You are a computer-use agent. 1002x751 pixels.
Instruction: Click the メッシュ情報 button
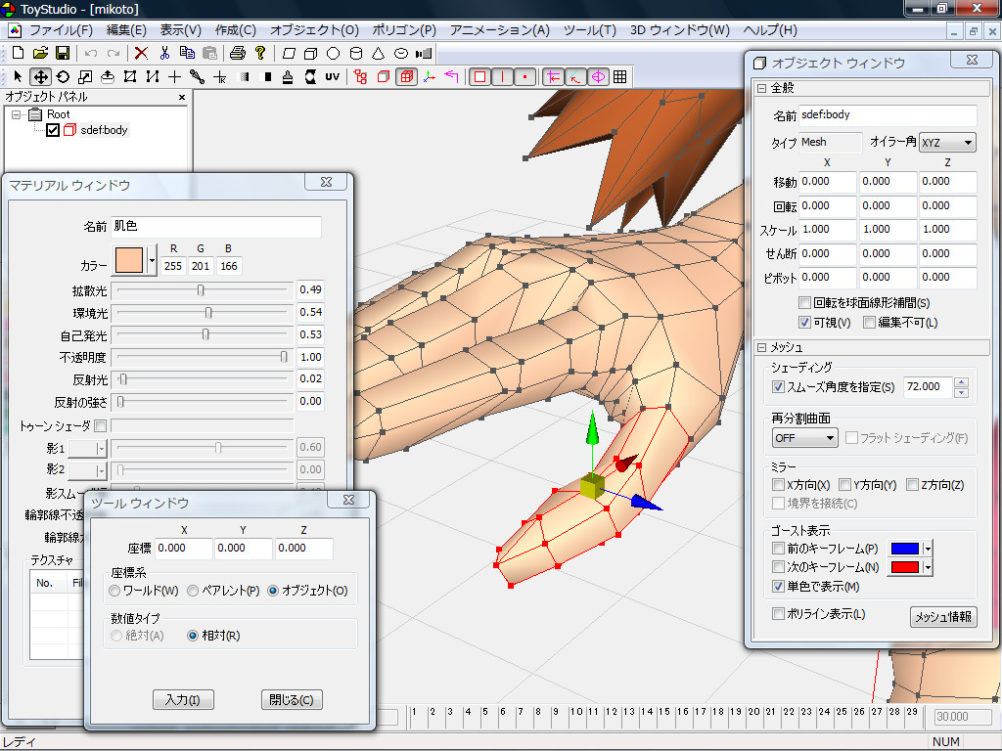[x=943, y=617]
